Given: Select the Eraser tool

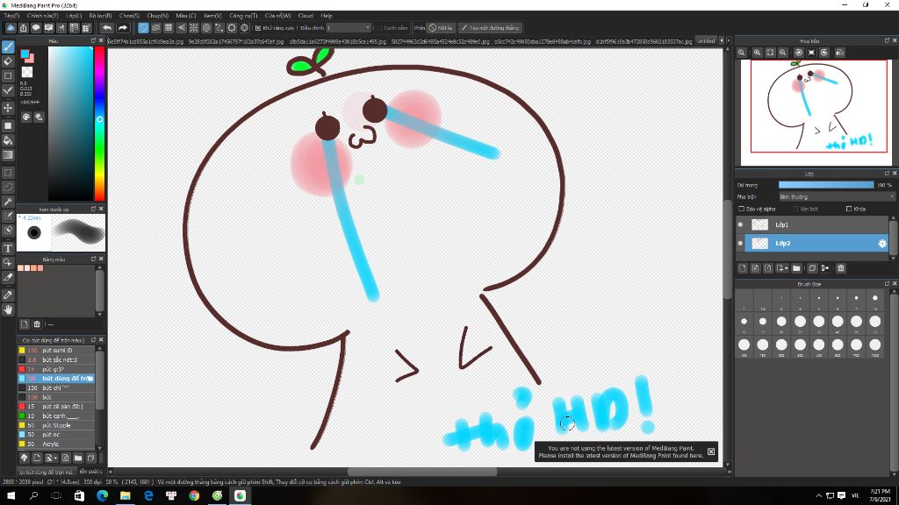Looking at the screenshot, I should point(8,61).
